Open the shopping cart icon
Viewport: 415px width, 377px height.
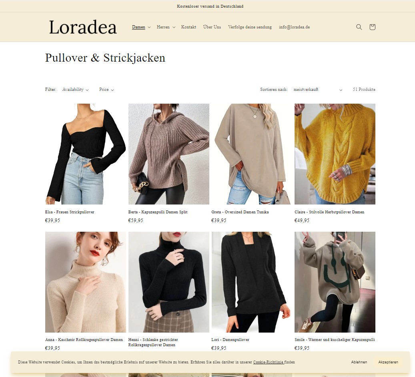point(373,27)
